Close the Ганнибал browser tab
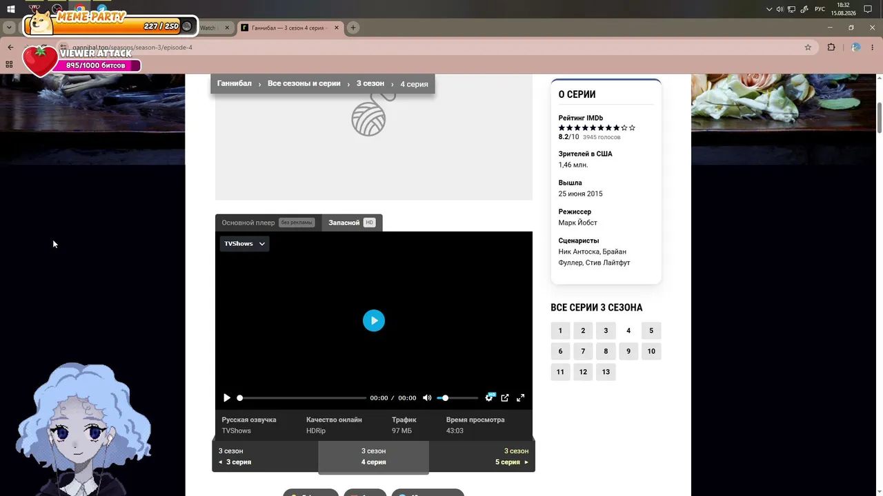The image size is (883, 496). [x=337, y=28]
